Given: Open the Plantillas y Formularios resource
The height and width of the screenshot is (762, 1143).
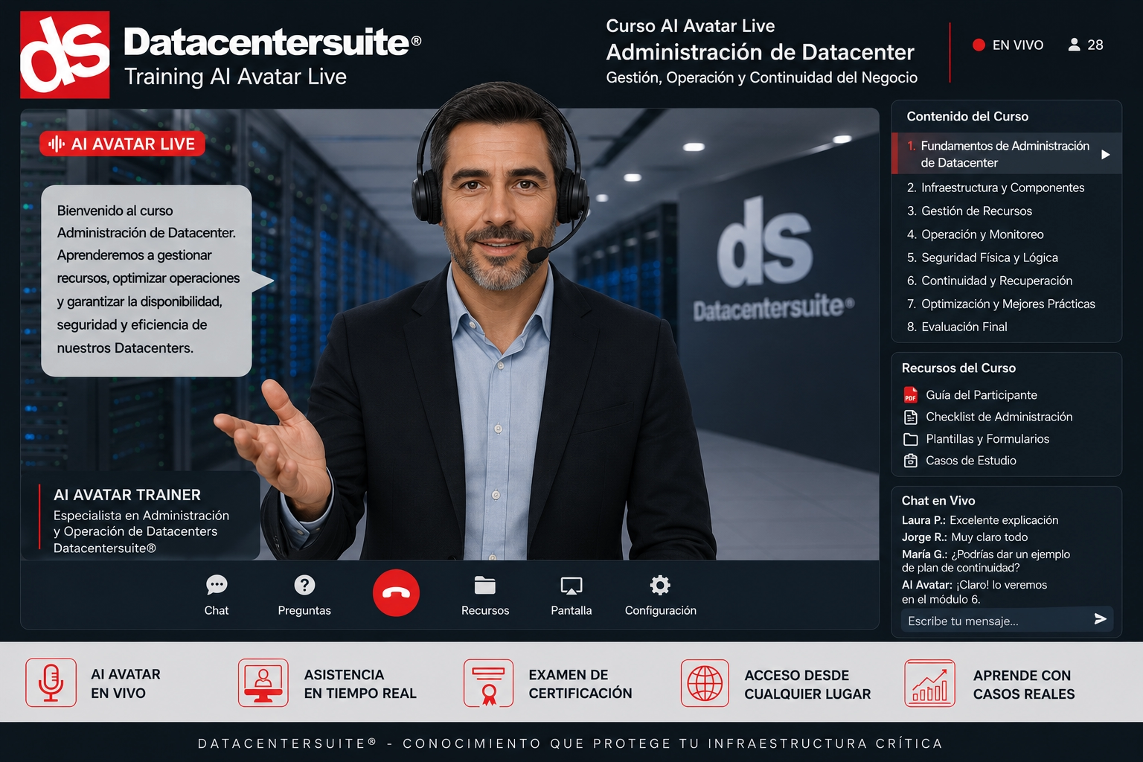Looking at the screenshot, I should pyautogui.click(x=987, y=439).
